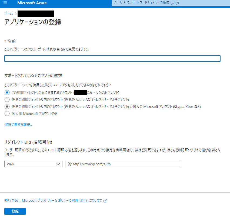Image resolution: width=230 pixels, height=216 pixels.
Task: Click the redirect URI input showing https://myapp.com/auth
Action: (x=122, y=164)
